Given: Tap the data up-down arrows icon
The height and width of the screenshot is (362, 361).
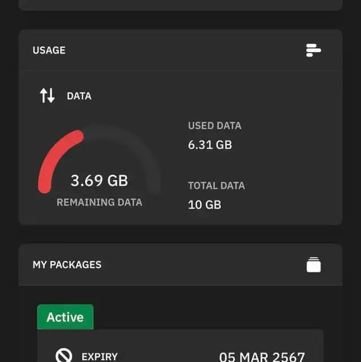Looking at the screenshot, I should [x=47, y=96].
